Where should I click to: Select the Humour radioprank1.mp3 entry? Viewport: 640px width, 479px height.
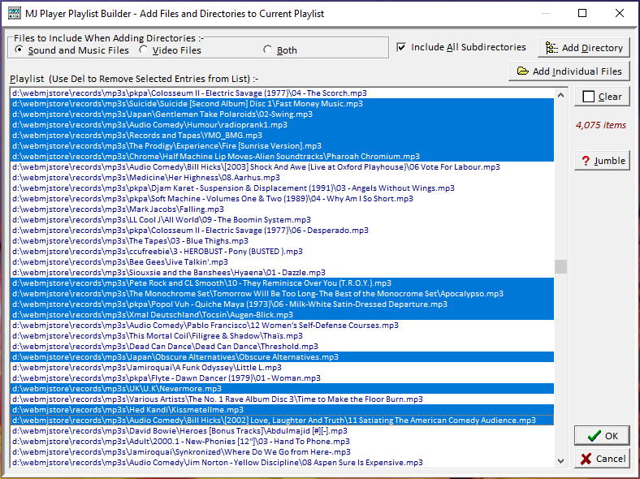282,125
